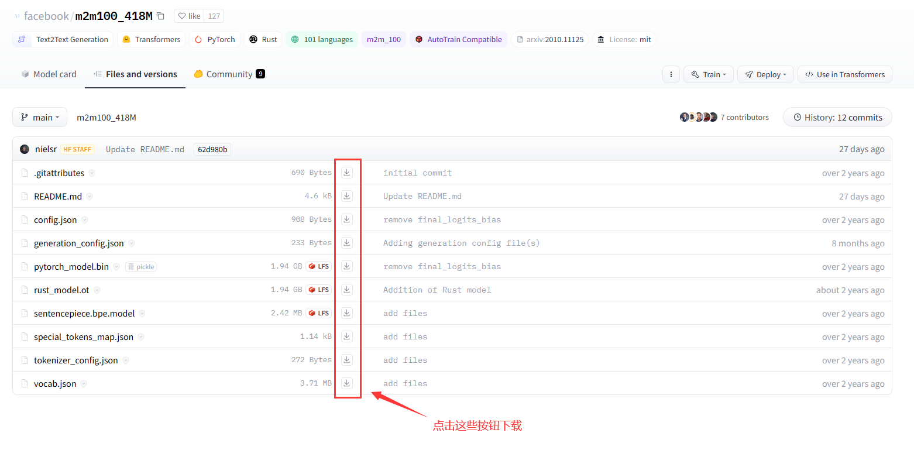Click the safe-scan icon beside generation_config.json
Image resolution: width=914 pixels, height=450 pixels.
click(x=132, y=243)
